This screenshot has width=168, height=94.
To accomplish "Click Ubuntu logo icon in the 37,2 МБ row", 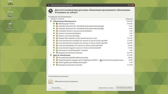I will click(x=57, y=65).
